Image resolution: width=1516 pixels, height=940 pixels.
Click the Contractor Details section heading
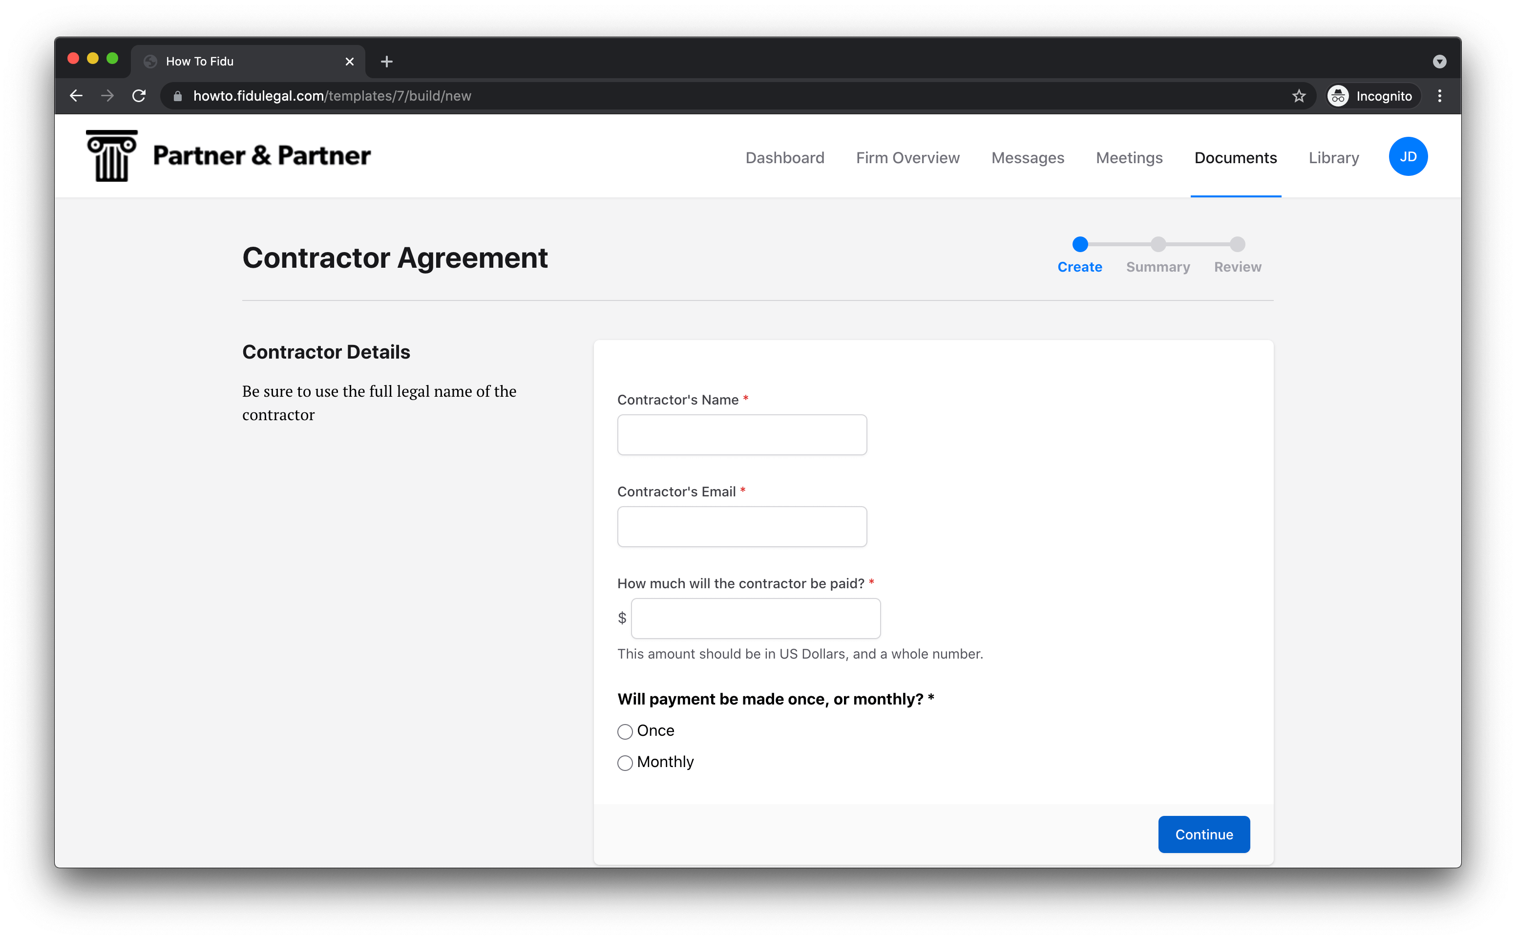pyautogui.click(x=326, y=352)
